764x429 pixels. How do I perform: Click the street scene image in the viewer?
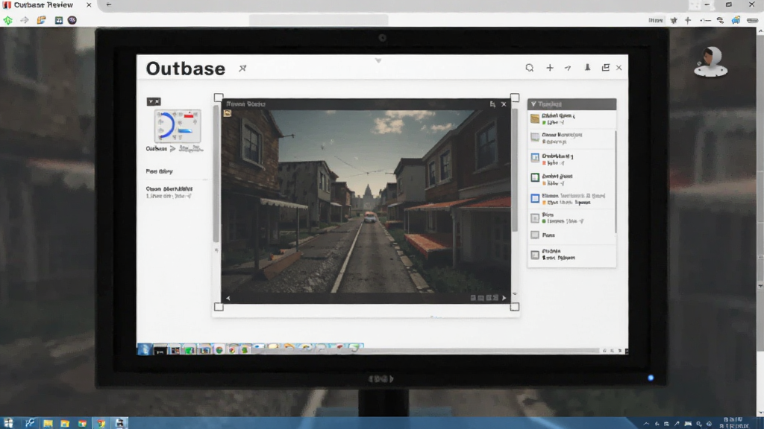pos(366,201)
